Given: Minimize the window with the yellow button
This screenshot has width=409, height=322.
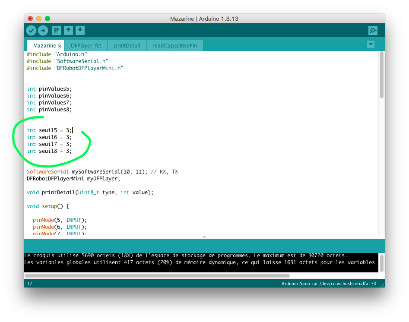Looking at the screenshot, I should [x=39, y=19].
